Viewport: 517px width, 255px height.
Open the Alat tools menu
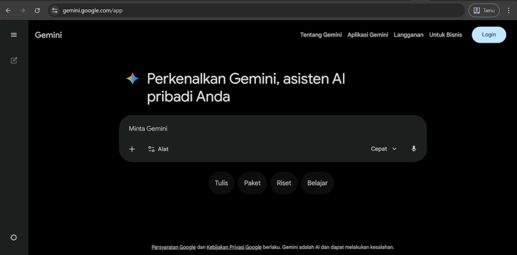158,149
